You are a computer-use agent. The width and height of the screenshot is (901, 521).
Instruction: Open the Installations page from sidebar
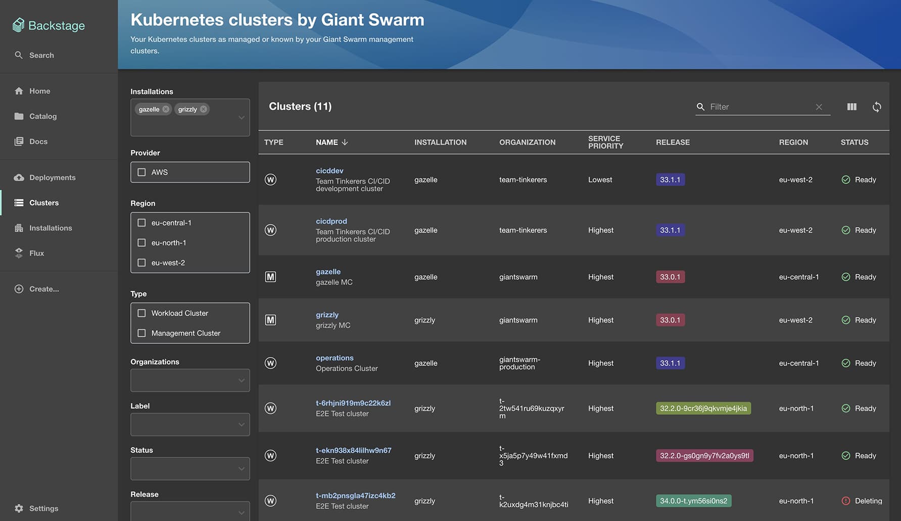(x=51, y=228)
